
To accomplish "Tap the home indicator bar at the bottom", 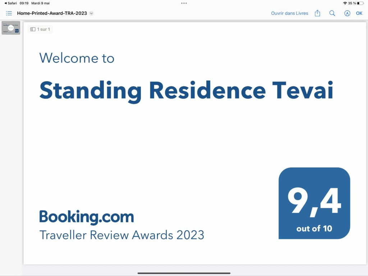I will coord(184,273).
